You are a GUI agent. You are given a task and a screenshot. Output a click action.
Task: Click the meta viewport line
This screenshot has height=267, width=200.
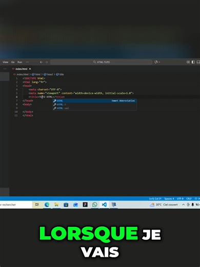click(x=81, y=93)
